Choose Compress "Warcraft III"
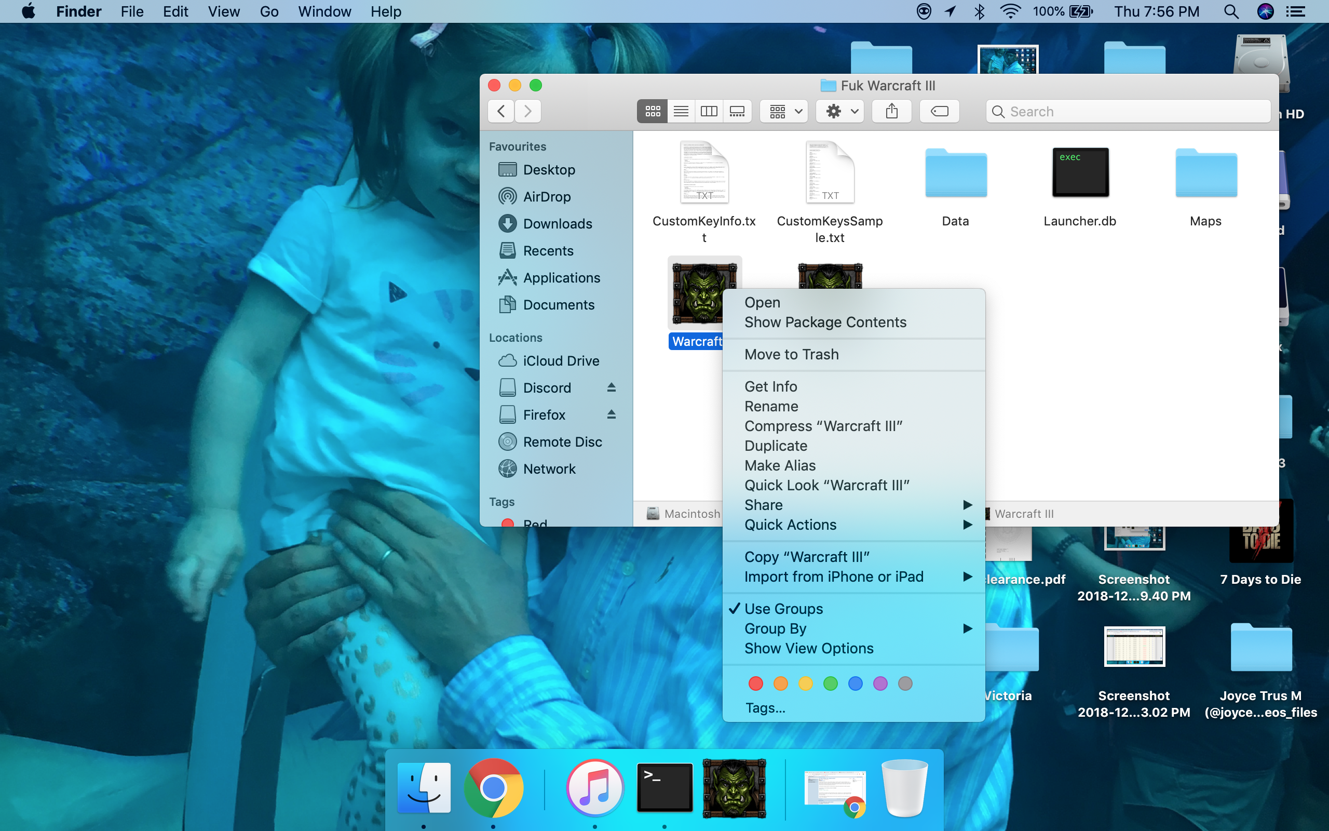 [x=854, y=426]
